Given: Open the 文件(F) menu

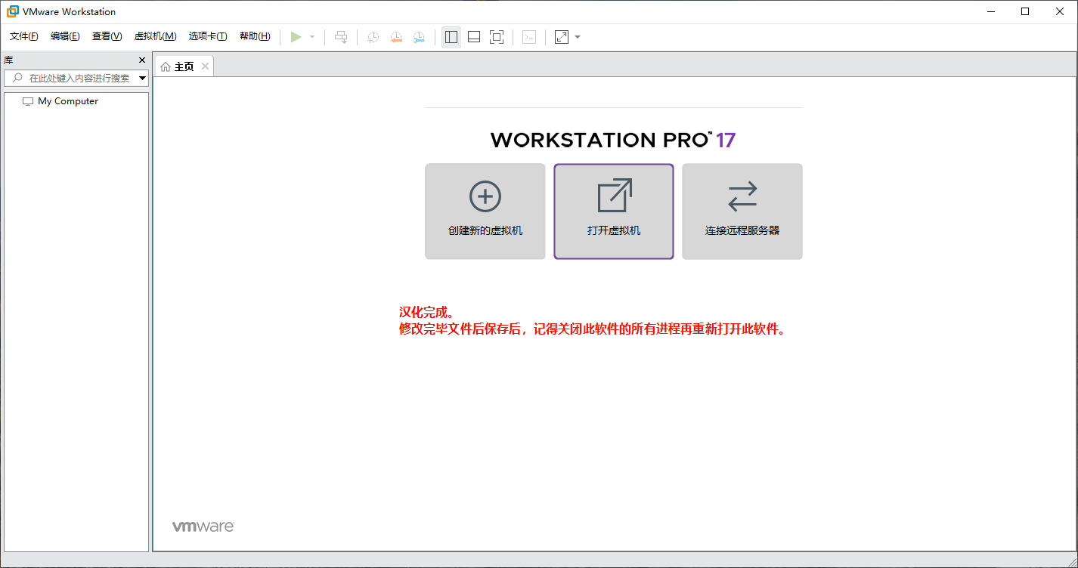Looking at the screenshot, I should [24, 36].
